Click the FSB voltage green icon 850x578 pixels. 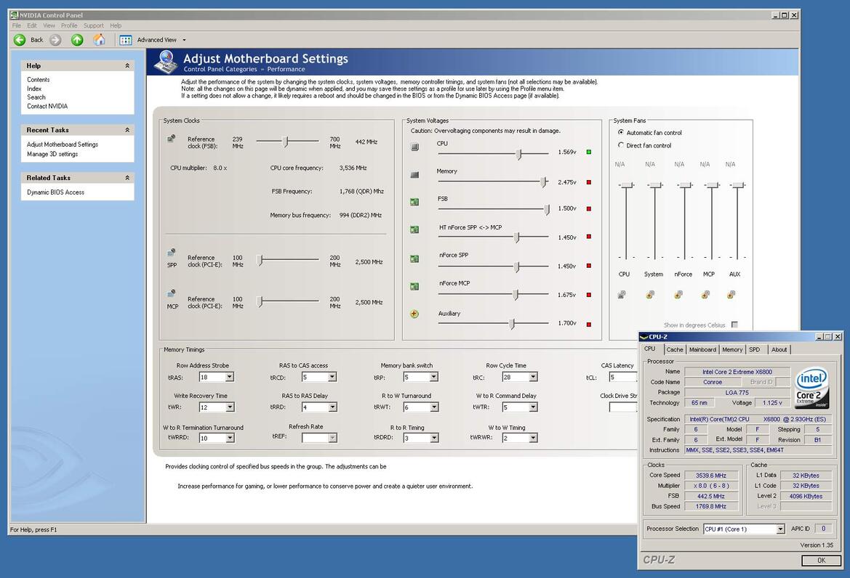click(x=414, y=202)
